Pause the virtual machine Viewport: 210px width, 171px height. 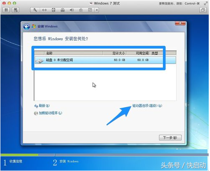click(x=6, y=10)
